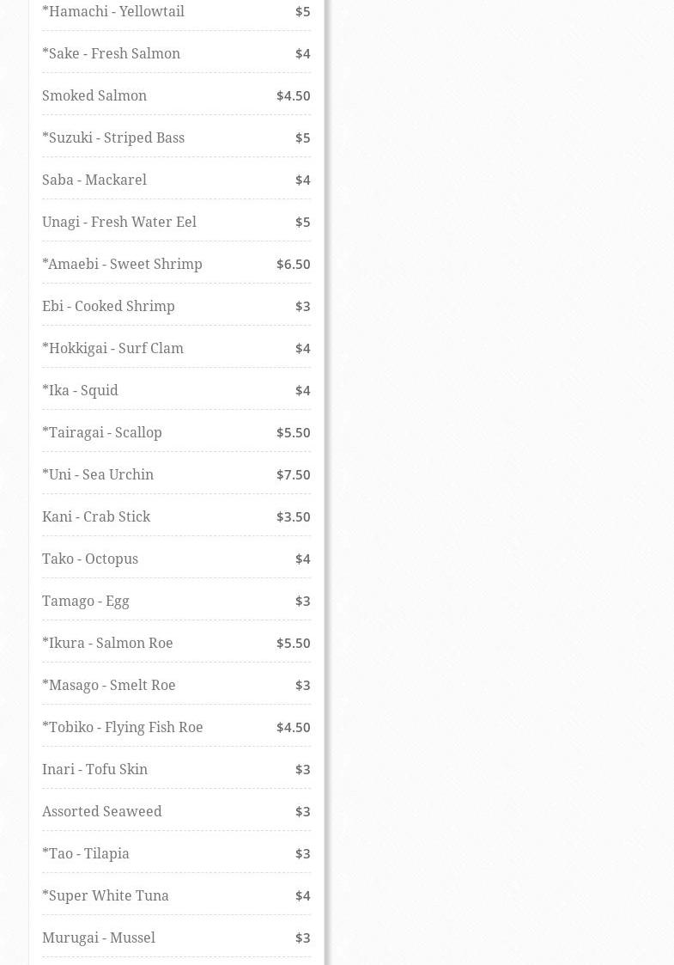Click the $4.50 price for Tobiko

click(x=293, y=728)
